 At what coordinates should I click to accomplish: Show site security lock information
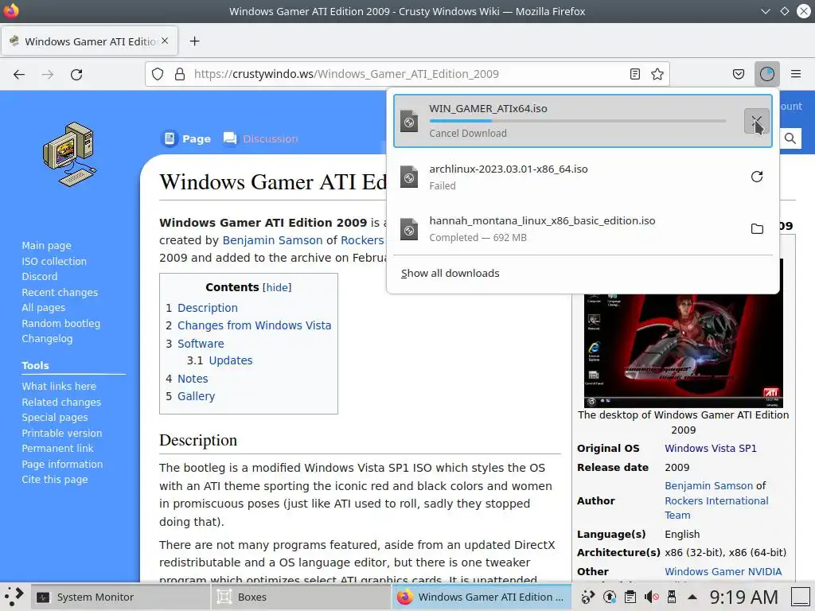(x=180, y=74)
